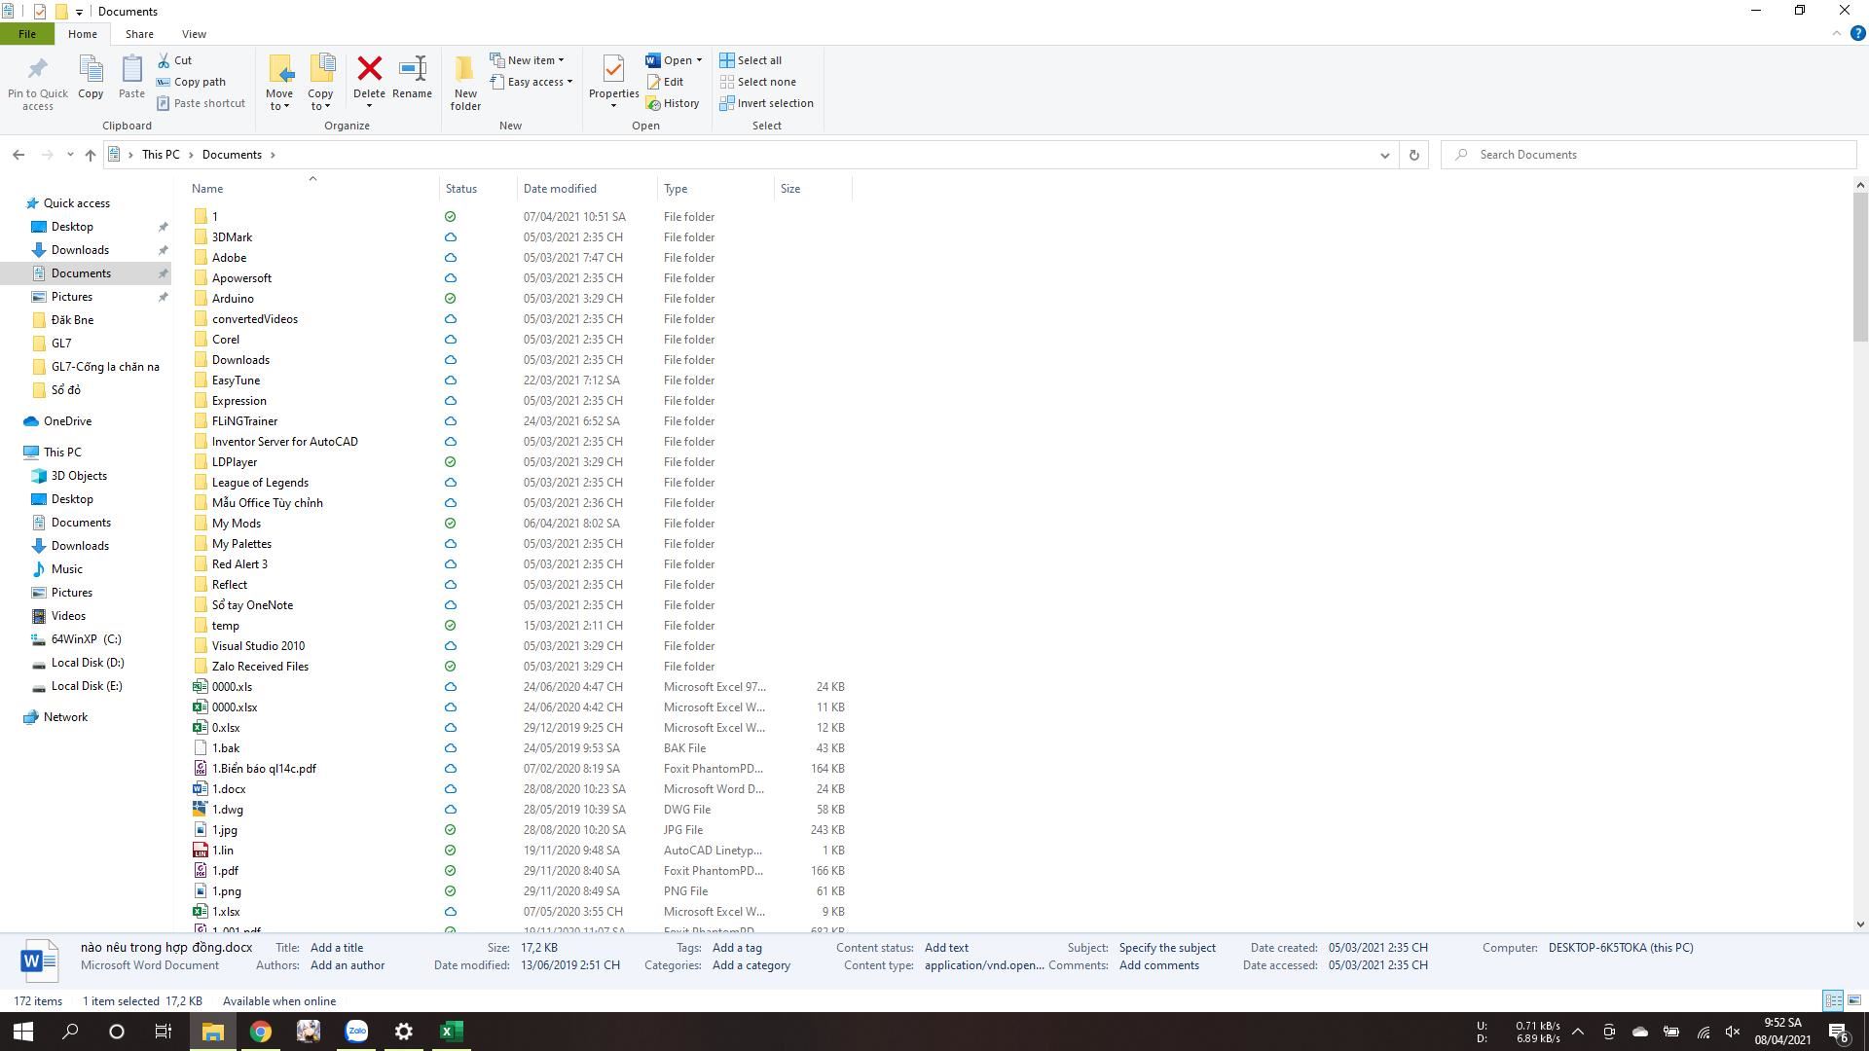This screenshot has height=1051, width=1869.
Task: Open Zalo from the taskbar
Action: 356,1032
